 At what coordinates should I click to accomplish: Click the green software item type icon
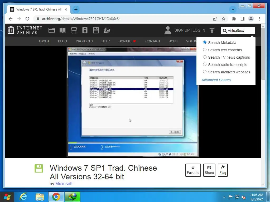pos(39,169)
